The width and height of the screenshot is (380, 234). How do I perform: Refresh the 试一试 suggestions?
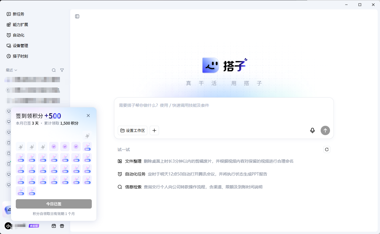[x=327, y=149]
